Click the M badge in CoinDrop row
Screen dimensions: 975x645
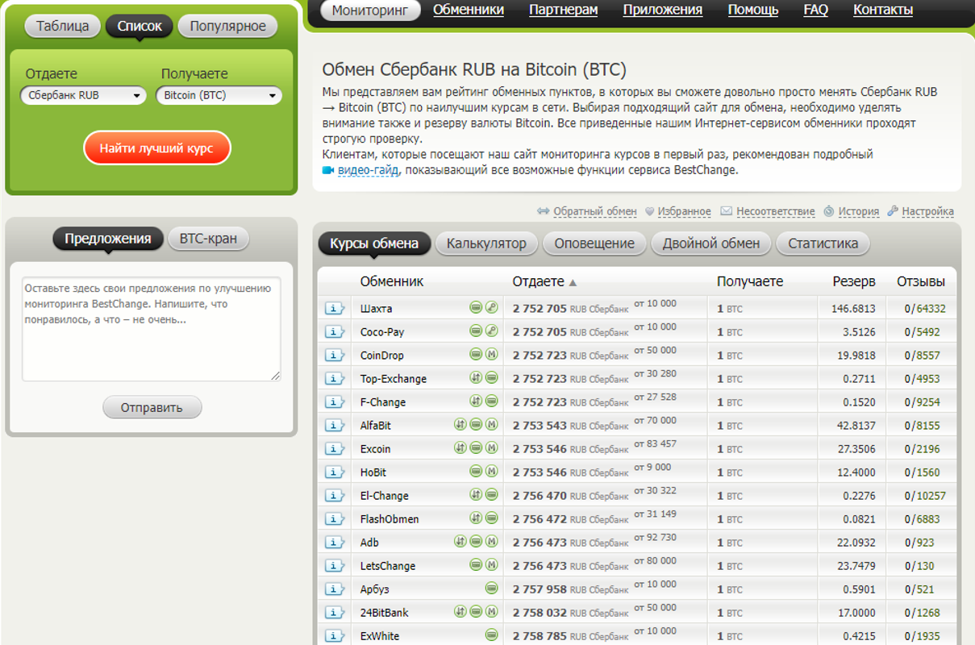point(492,354)
